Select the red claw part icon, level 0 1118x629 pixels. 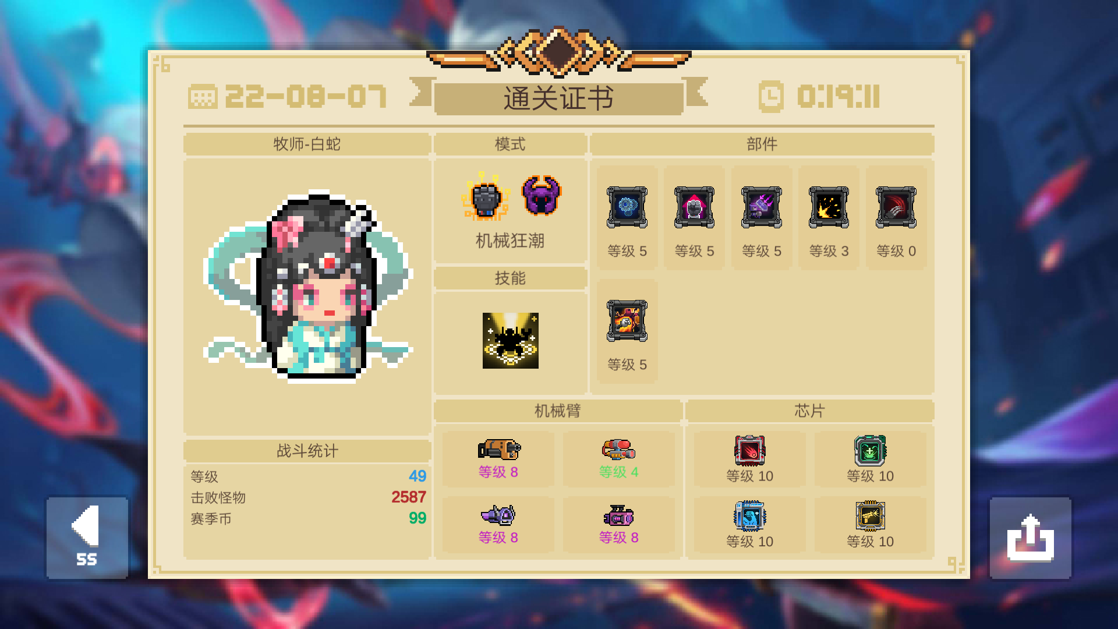pos(896,207)
